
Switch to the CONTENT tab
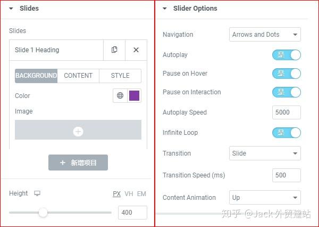tap(78, 76)
